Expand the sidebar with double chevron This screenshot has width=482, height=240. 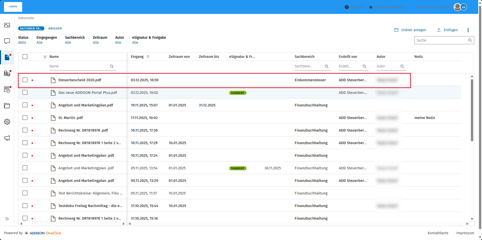(x=7, y=219)
